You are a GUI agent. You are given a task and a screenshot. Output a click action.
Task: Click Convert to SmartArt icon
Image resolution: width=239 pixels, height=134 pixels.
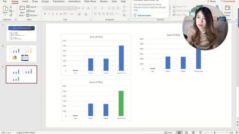pos(124,15)
